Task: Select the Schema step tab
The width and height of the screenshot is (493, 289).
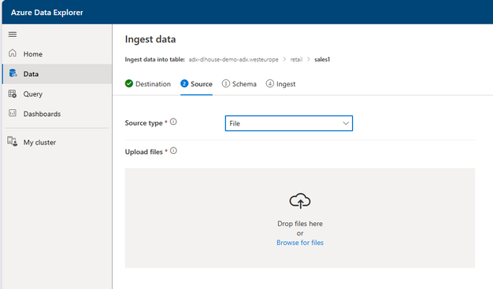Action: coord(239,84)
